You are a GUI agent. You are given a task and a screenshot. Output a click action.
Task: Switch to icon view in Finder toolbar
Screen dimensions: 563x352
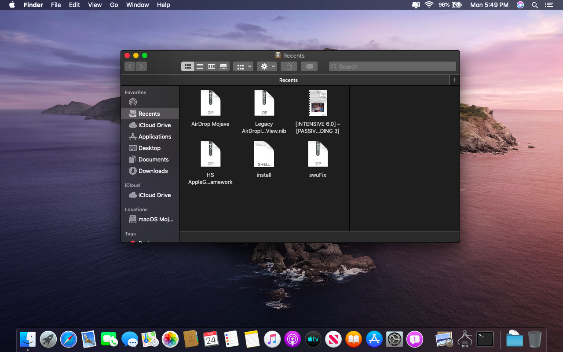pos(188,66)
